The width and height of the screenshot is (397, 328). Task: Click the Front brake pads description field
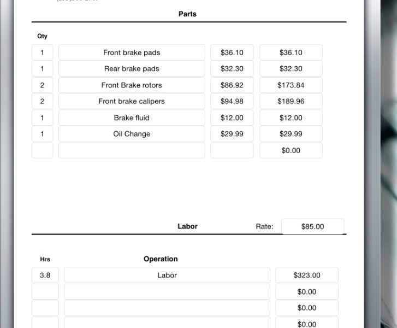pyautogui.click(x=132, y=52)
